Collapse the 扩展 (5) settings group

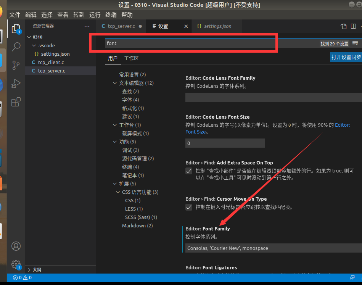point(115,184)
